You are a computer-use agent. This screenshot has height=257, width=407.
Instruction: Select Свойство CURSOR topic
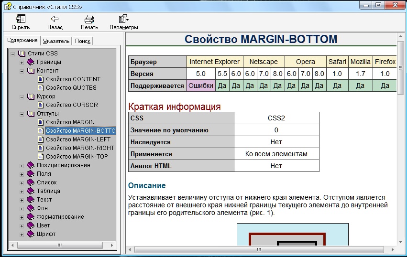coord(72,105)
